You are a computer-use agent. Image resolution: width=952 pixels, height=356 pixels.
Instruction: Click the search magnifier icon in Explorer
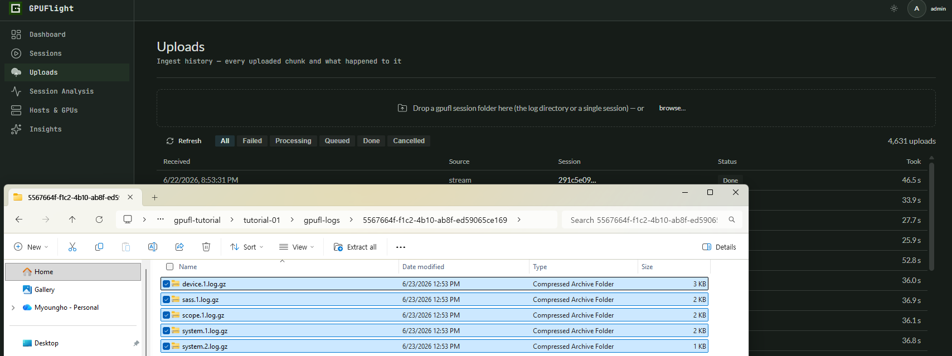[732, 220]
